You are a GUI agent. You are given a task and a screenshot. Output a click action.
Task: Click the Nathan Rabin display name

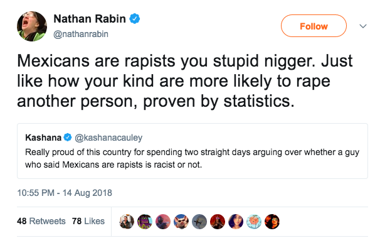tap(90, 19)
